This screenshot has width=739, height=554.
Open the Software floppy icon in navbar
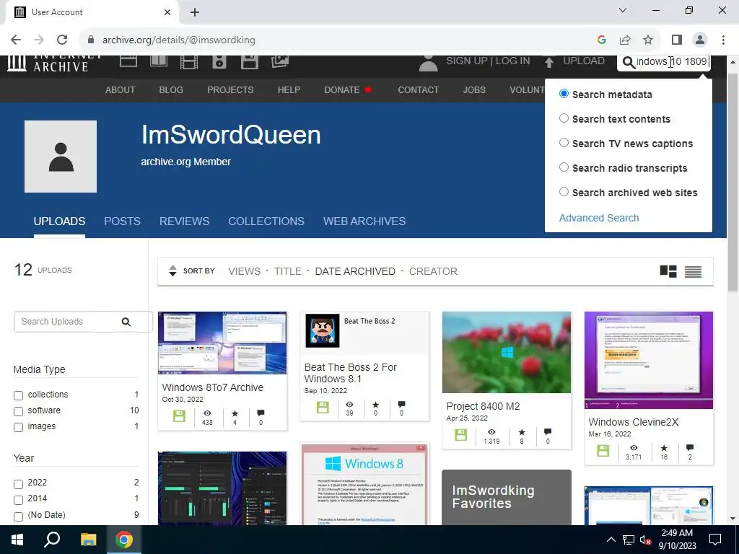pos(249,62)
